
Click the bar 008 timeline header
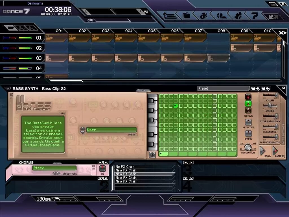pyautogui.click(x=221, y=31)
